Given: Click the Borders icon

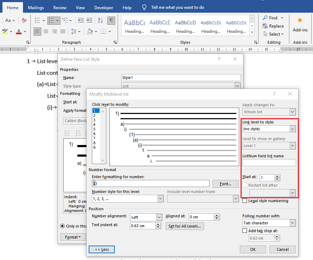Looking at the screenshot, I should 104,31.
